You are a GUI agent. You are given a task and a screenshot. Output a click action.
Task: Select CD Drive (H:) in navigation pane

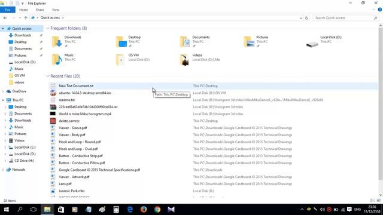coord(24,161)
